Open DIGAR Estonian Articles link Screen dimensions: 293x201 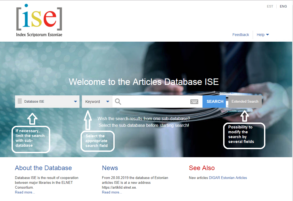[228, 178]
